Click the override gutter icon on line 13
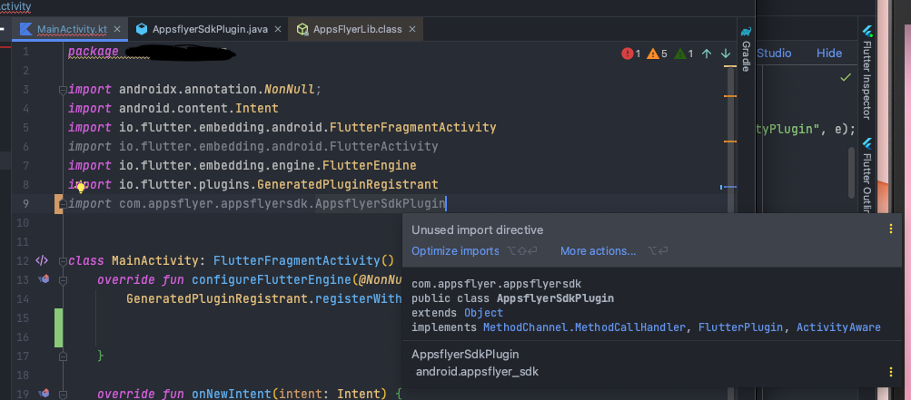This screenshot has width=911, height=400. click(x=44, y=279)
